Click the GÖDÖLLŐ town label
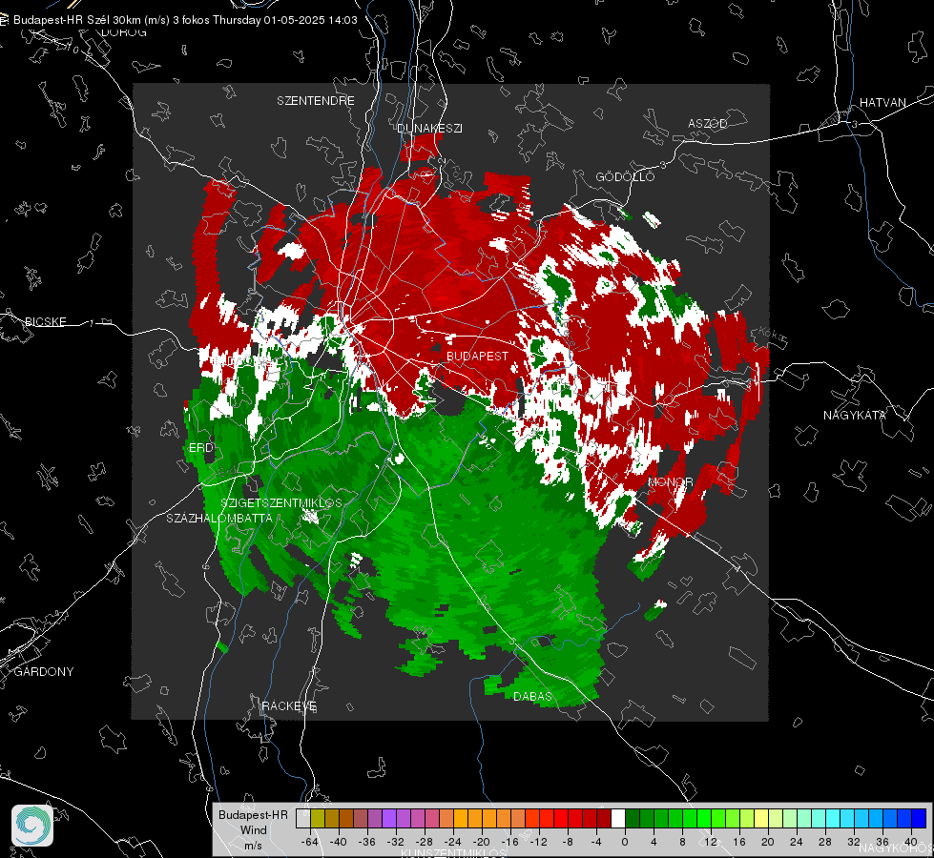 tap(625, 176)
